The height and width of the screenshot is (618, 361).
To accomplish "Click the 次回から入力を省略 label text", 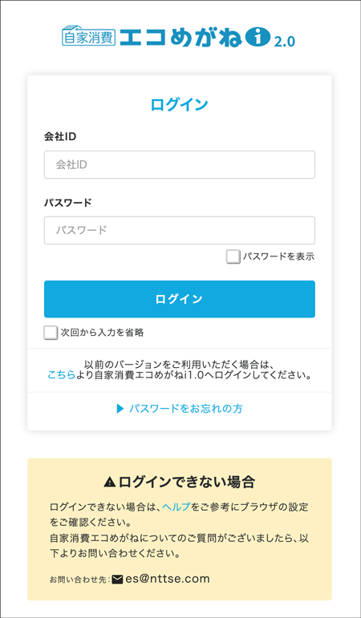I will pos(102,333).
